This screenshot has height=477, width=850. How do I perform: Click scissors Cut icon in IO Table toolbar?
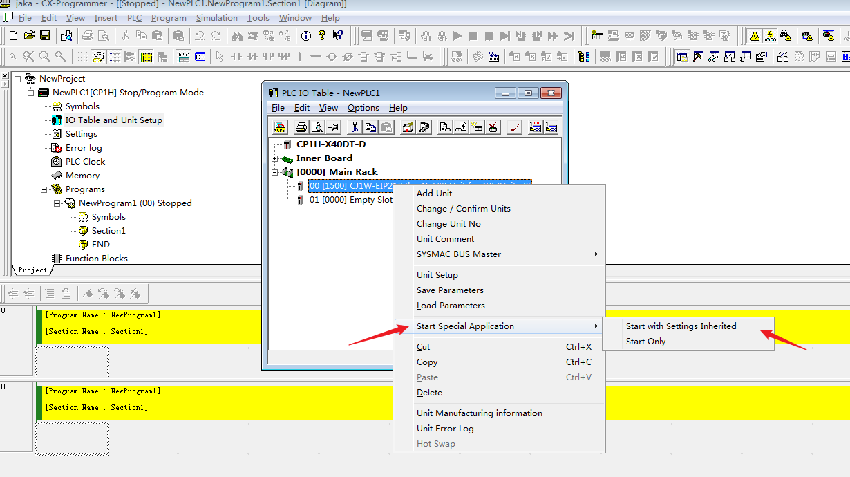click(x=355, y=127)
